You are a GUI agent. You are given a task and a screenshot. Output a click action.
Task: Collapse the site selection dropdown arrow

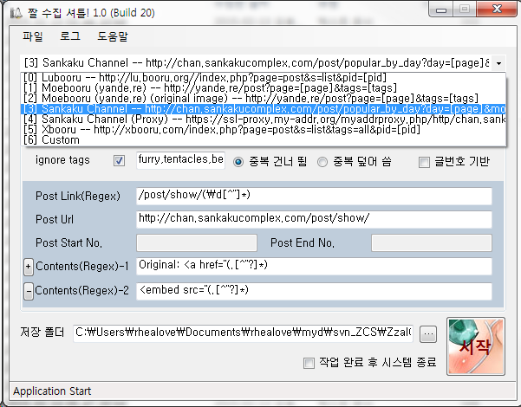click(x=498, y=63)
